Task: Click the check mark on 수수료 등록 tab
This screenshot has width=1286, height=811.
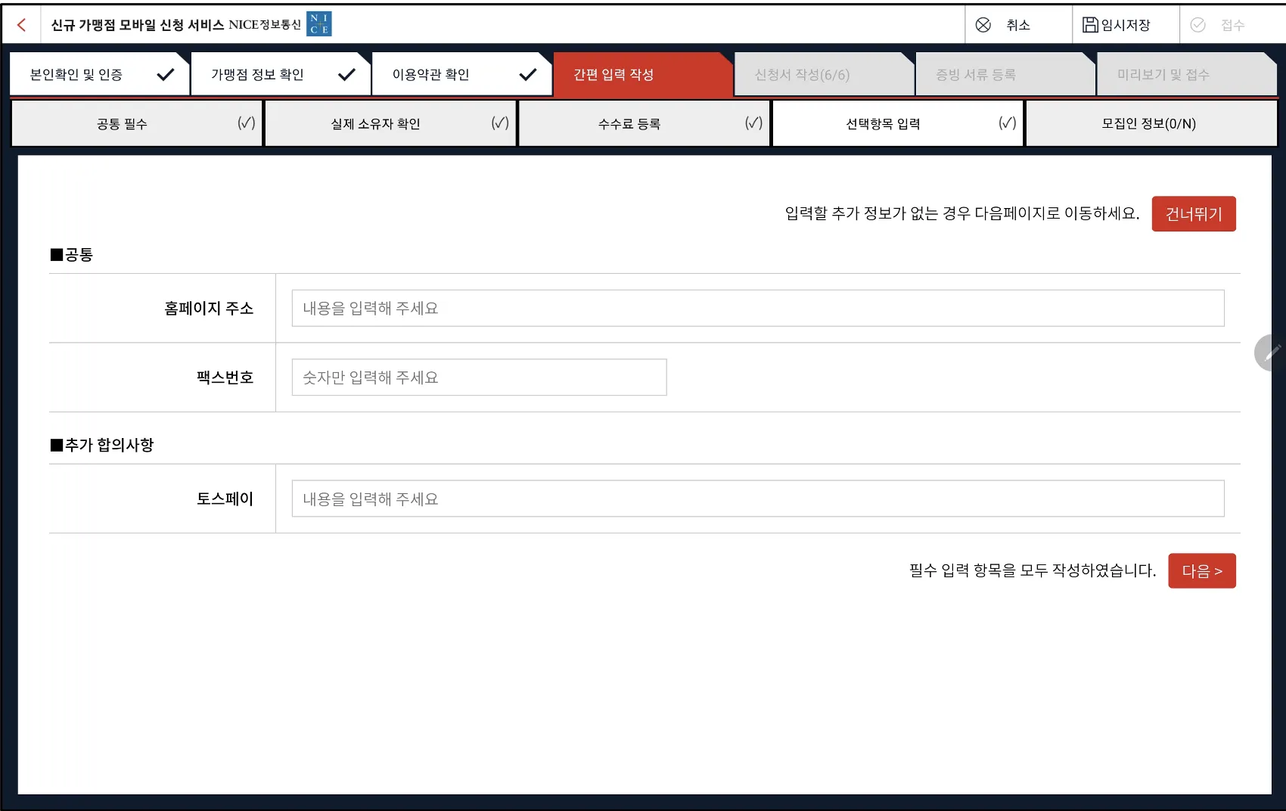Action: click(753, 123)
